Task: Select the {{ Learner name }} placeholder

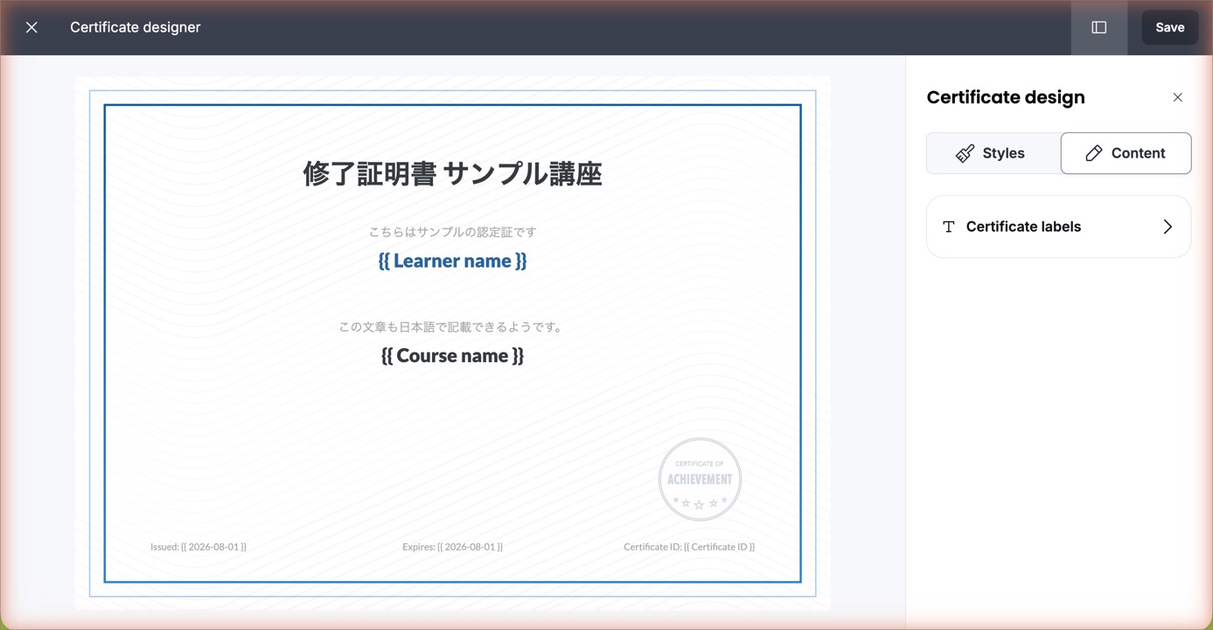Action: (452, 261)
